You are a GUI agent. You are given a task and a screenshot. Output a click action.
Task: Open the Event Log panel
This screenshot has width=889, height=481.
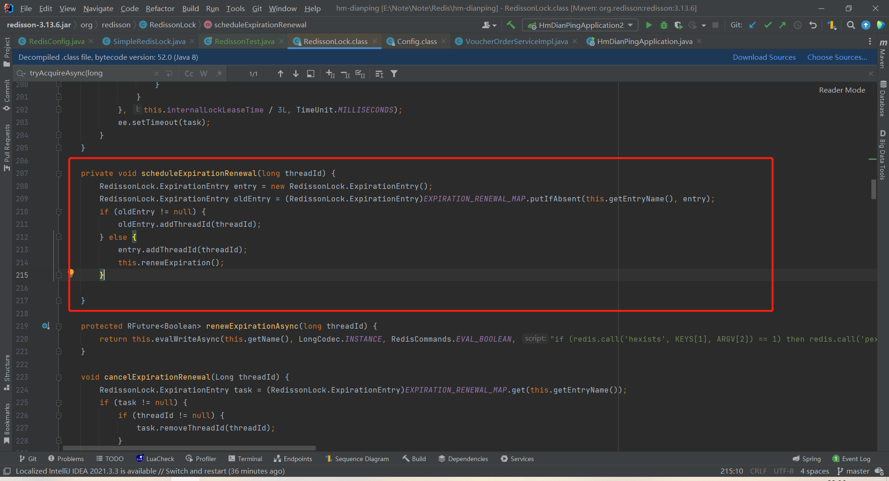(851, 459)
